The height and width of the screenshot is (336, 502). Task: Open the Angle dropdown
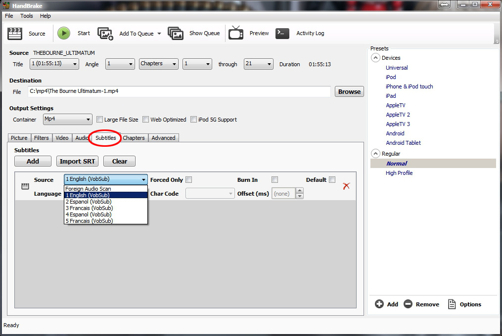coord(120,64)
